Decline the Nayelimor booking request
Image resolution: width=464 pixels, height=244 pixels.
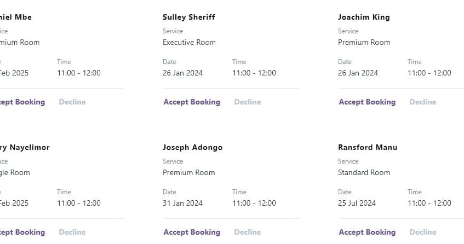72,232
